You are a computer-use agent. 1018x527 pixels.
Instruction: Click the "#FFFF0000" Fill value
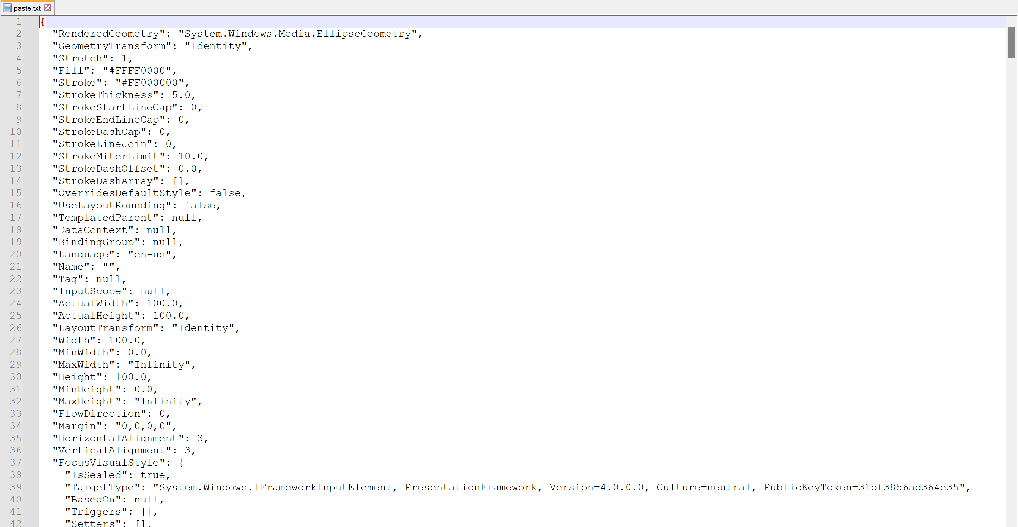(137, 71)
